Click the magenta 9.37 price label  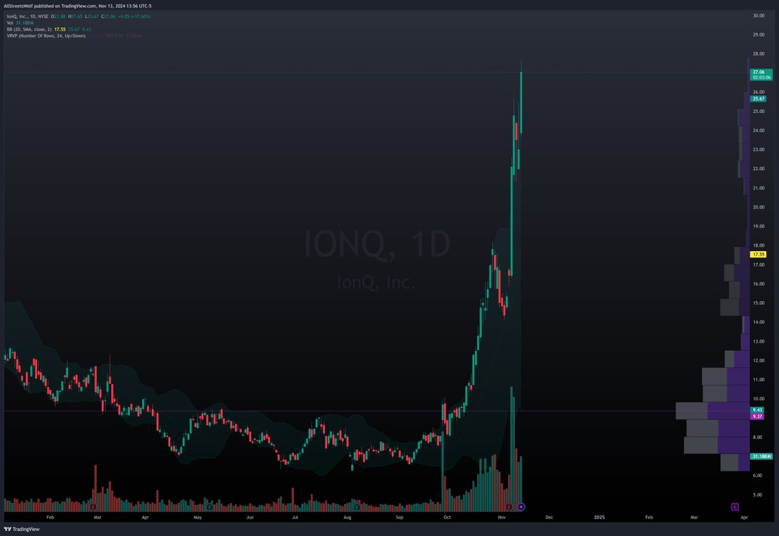tap(758, 417)
